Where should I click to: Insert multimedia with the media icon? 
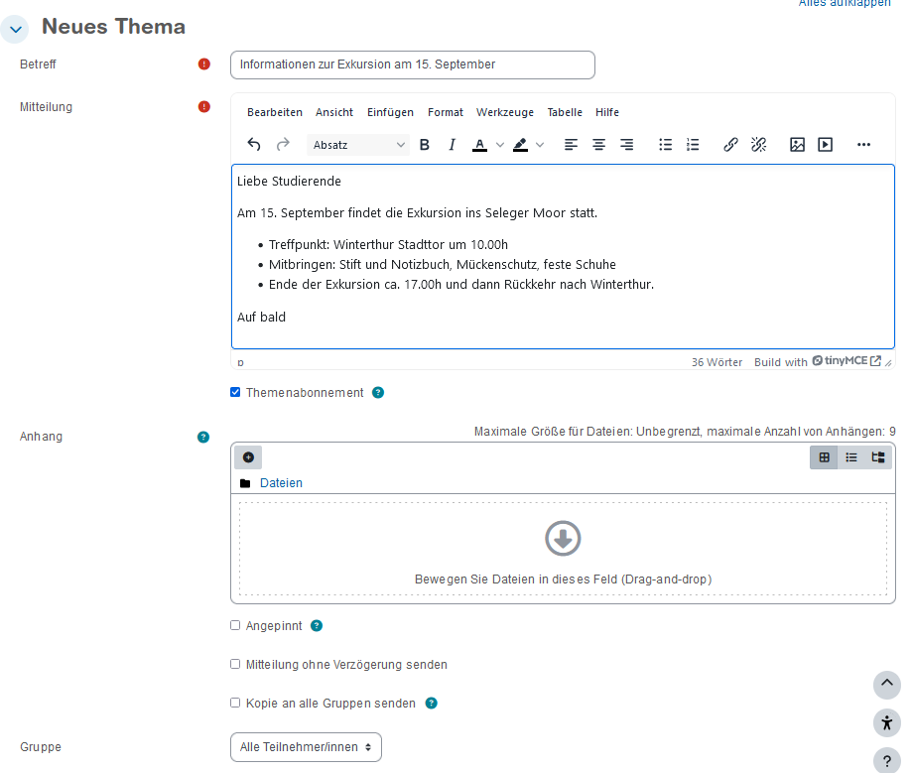pyautogui.click(x=825, y=145)
